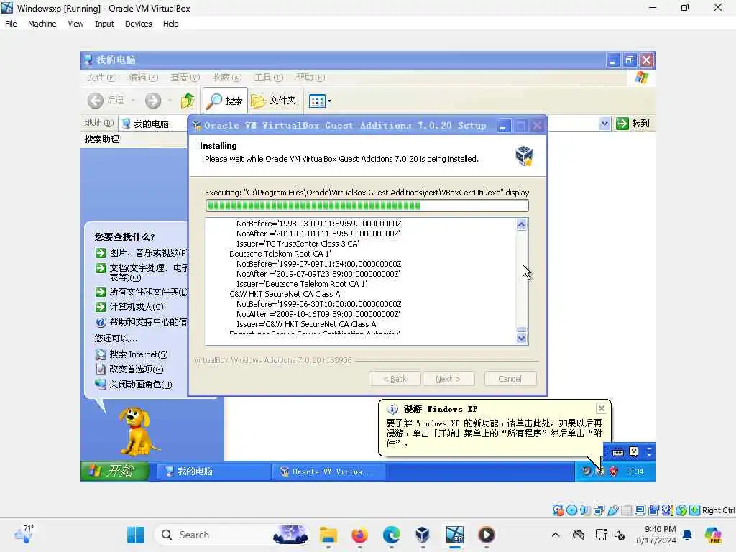Click the optical drive status icon

click(571, 510)
